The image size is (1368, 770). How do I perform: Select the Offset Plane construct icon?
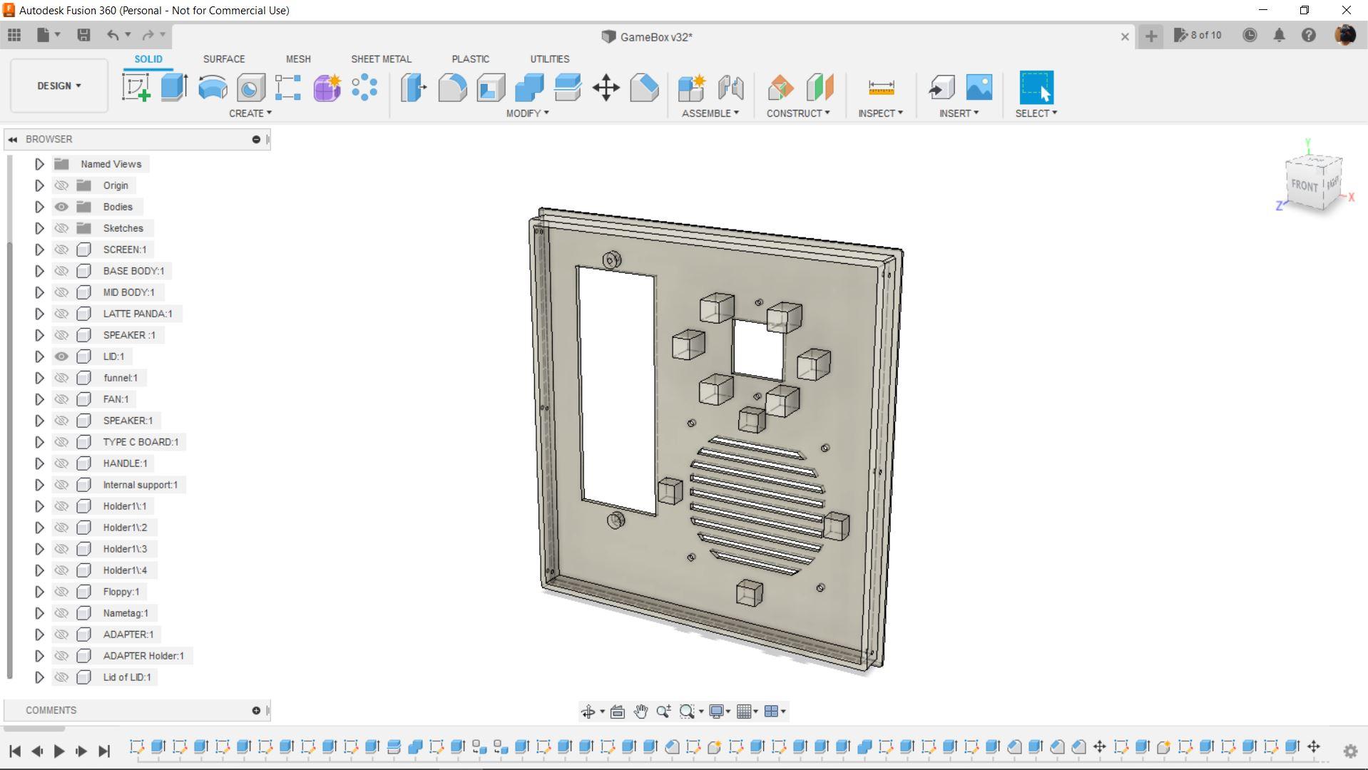[x=781, y=88]
